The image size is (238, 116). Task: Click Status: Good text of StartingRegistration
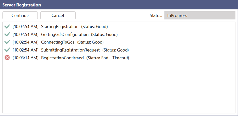[x=94, y=27]
